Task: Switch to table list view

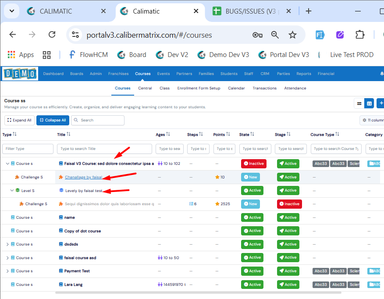Action: pos(369,103)
